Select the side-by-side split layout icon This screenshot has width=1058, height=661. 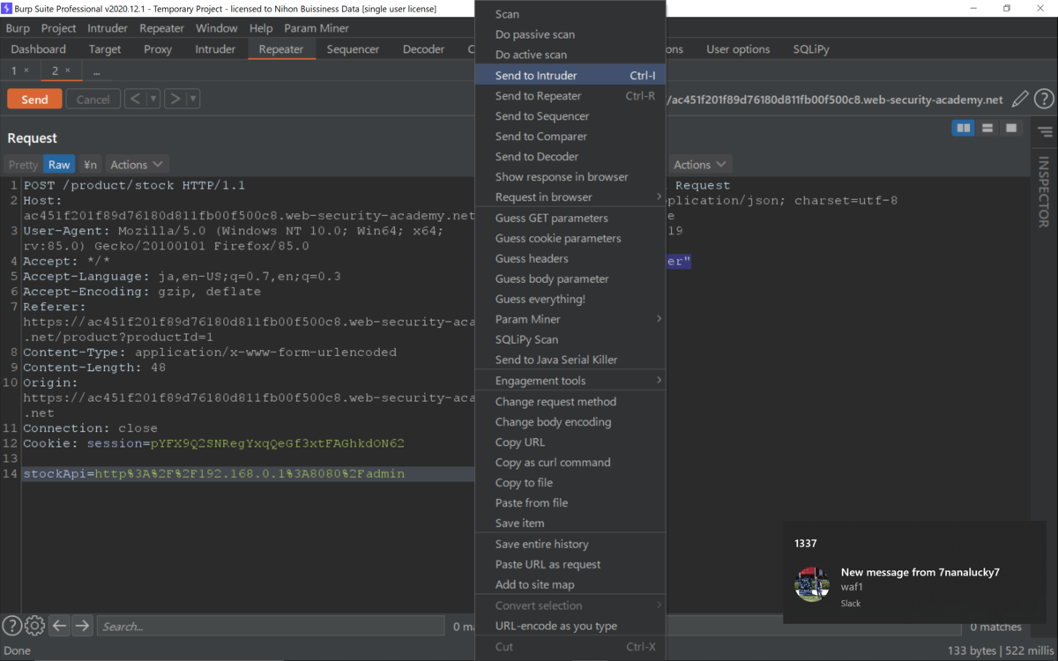click(964, 129)
